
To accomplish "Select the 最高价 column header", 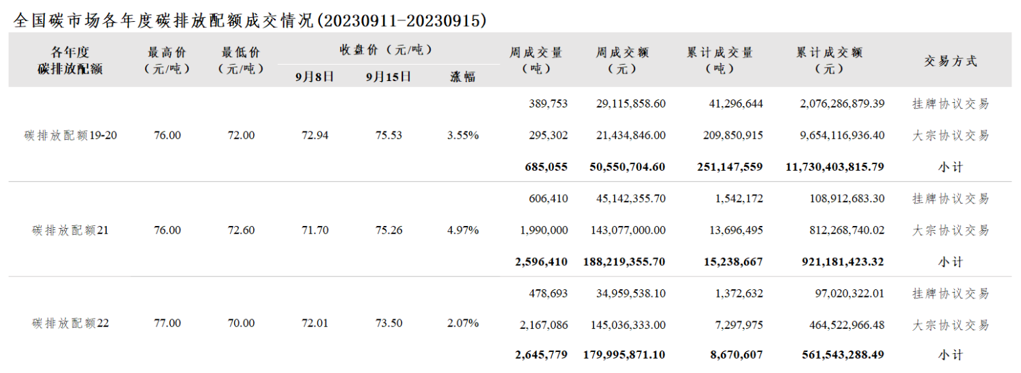I will pyautogui.click(x=167, y=61).
